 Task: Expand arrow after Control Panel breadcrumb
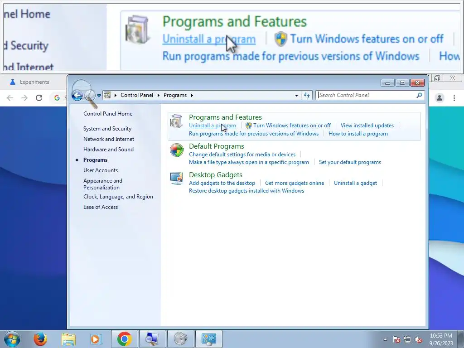pyautogui.click(x=158, y=95)
